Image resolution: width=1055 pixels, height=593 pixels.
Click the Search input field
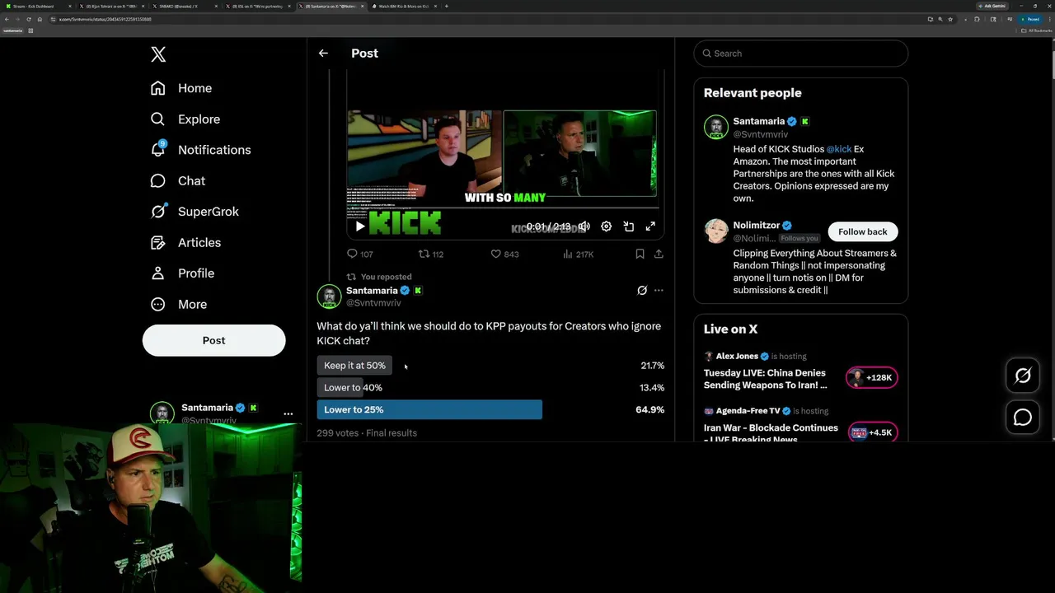800,54
